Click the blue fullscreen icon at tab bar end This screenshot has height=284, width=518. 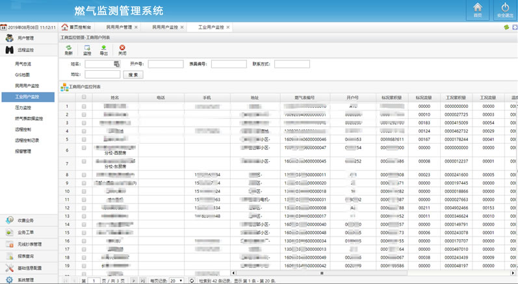(x=515, y=27)
